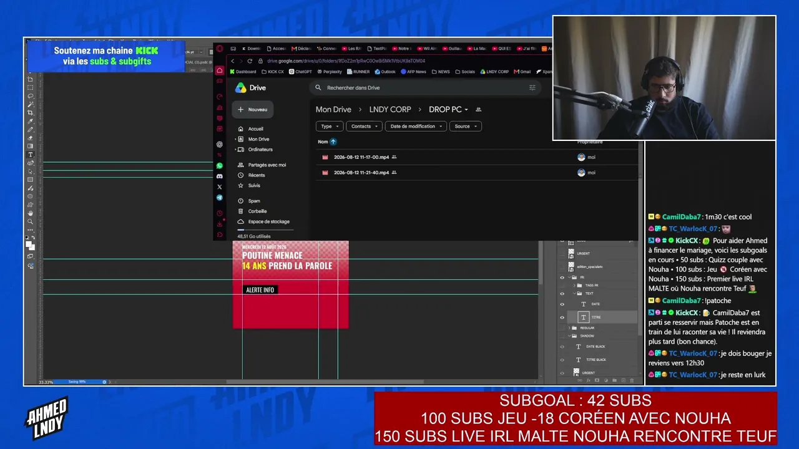Expand the REGULAR layer group
Screen dimensions: 799x449
coord(569,328)
